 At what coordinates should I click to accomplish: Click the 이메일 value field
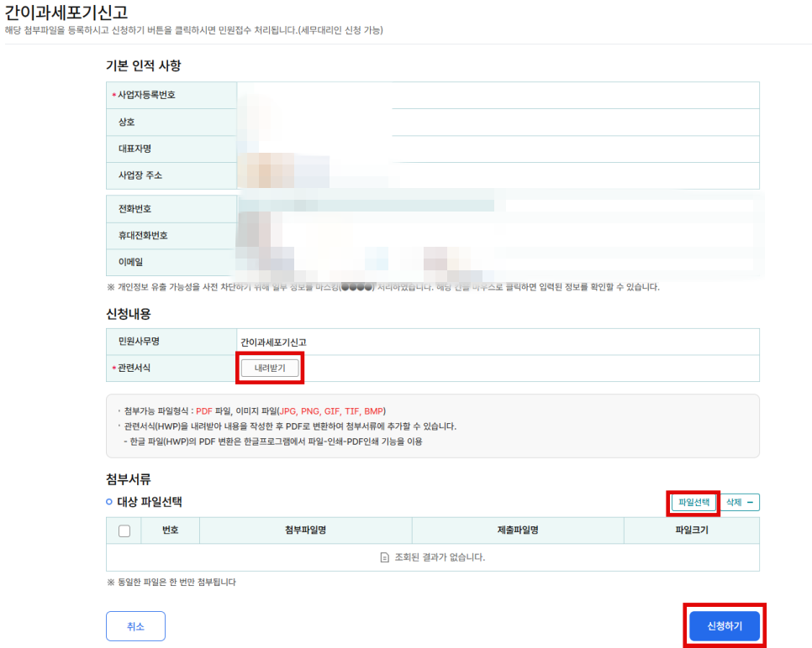pyautogui.click(x=498, y=263)
